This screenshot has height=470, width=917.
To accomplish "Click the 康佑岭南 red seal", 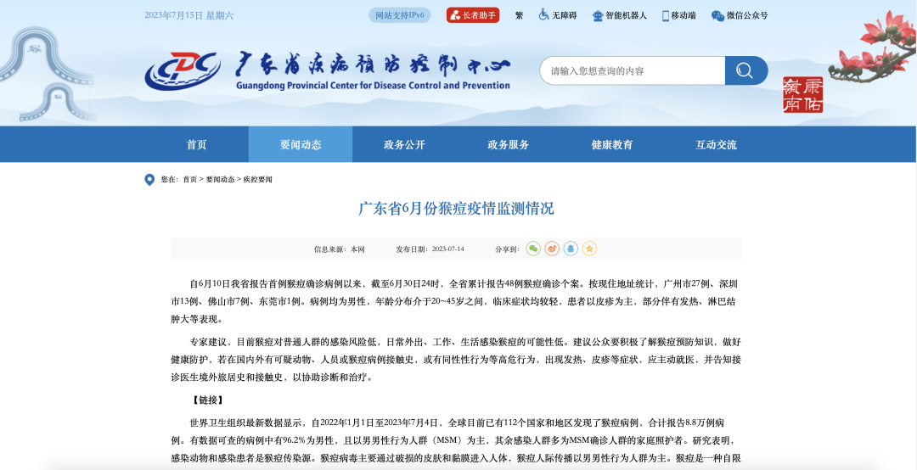I will [x=803, y=95].
